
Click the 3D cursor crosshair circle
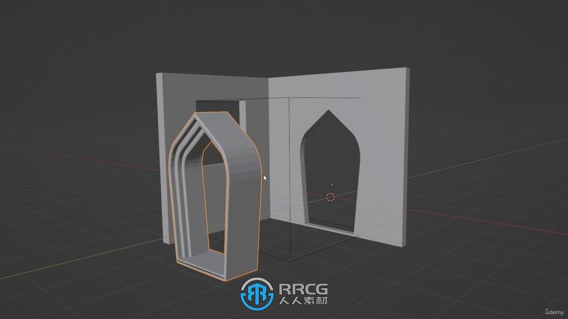point(331,197)
